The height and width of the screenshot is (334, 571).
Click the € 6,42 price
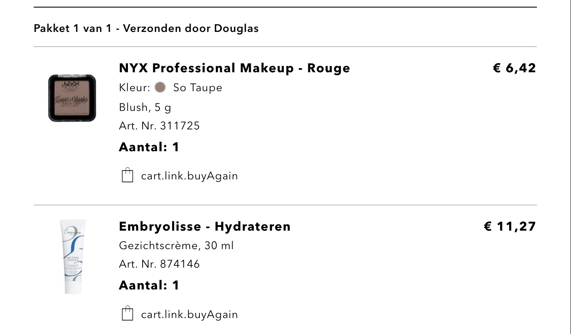[515, 68]
